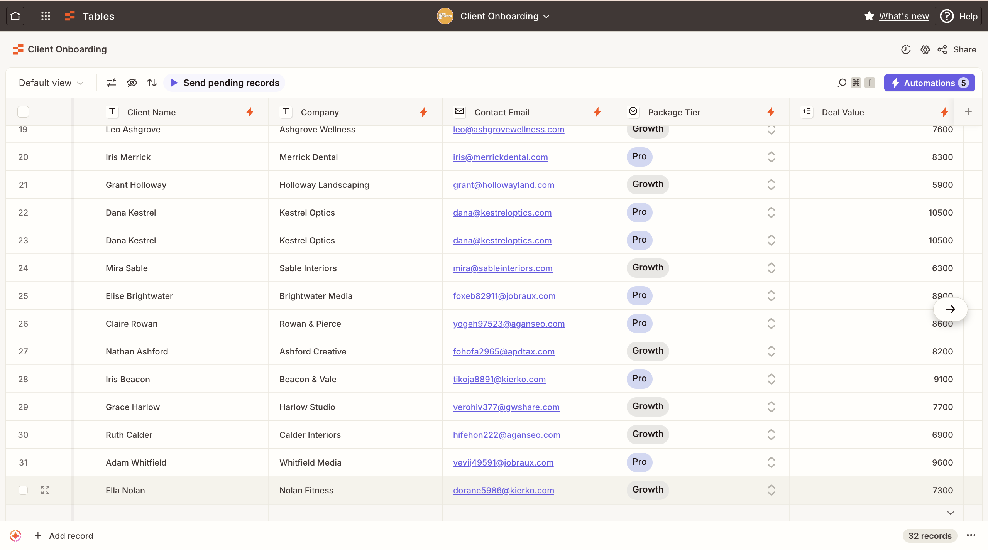Open Package Tier selector for Adam Whitfield
The height and width of the screenshot is (550, 988).
(x=771, y=462)
